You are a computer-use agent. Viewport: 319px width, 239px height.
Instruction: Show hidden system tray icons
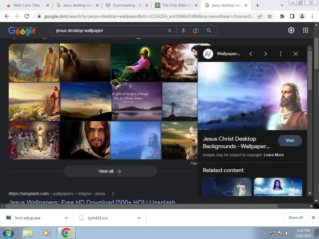tap(265, 233)
